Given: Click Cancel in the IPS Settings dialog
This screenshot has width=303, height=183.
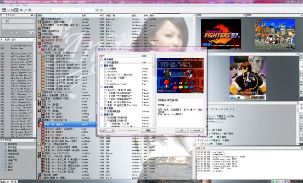Looking at the screenshot, I should 196,130.
